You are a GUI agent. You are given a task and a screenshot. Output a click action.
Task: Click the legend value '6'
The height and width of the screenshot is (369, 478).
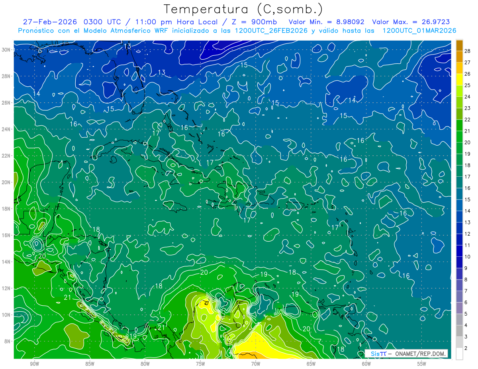466,303
